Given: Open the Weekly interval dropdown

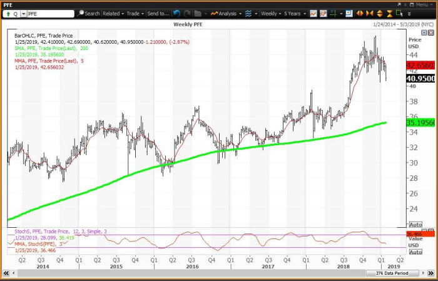Looking at the screenshot, I should point(270,13).
